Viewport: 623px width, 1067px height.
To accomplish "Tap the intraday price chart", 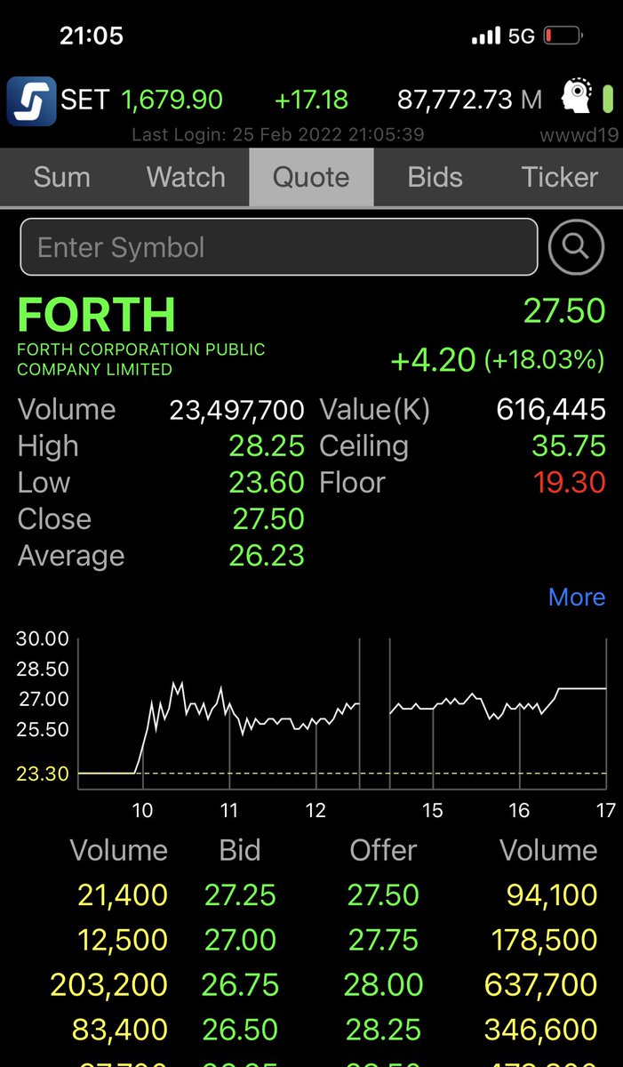I will point(342,713).
